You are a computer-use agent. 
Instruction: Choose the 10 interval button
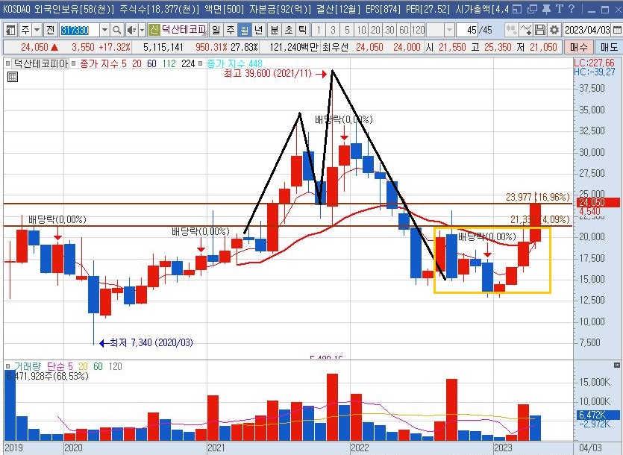click(x=361, y=30)
